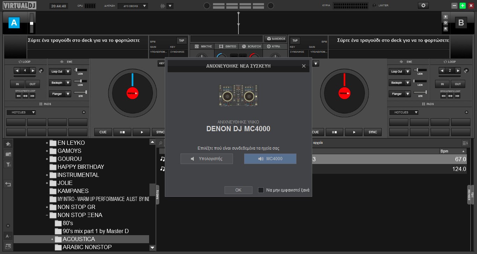
Task: Click deck A loop vinyl mode icon
Action: coord(42,70)
